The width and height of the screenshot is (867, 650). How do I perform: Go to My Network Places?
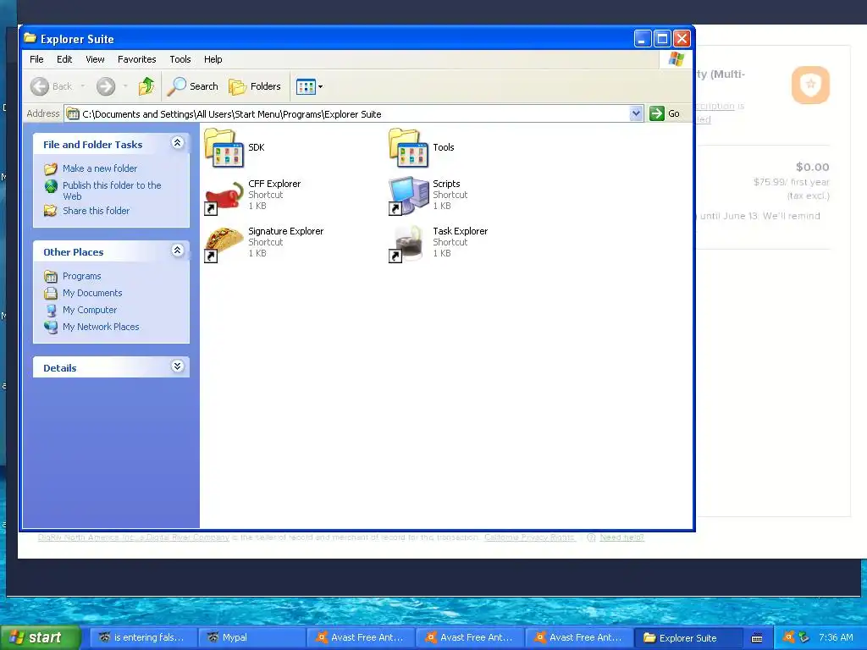[101, 327]
